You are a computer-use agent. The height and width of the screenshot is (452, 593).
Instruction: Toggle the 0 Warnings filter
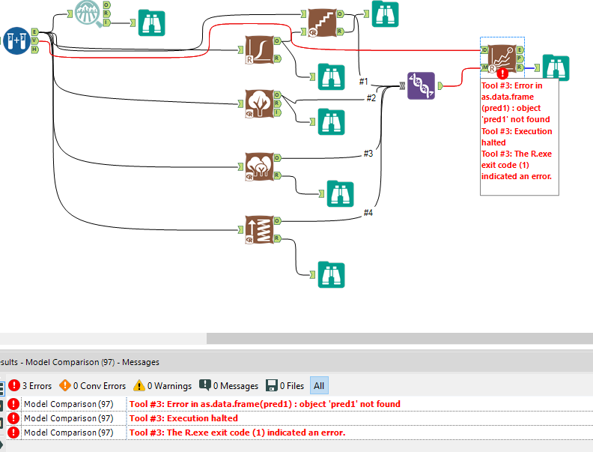pos(162,386)
